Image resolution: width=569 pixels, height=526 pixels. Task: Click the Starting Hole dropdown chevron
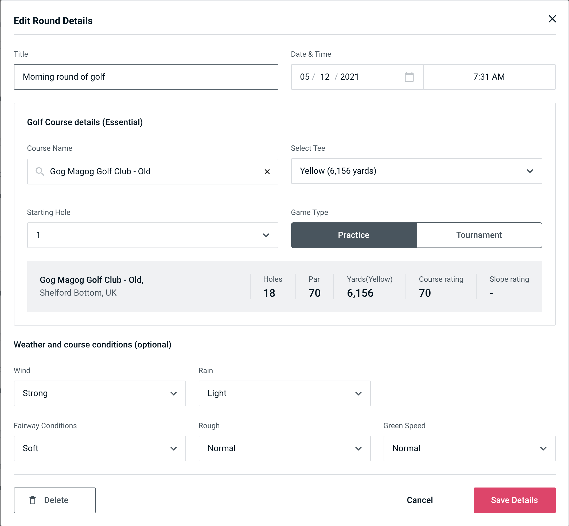click(x=267, y=235)
